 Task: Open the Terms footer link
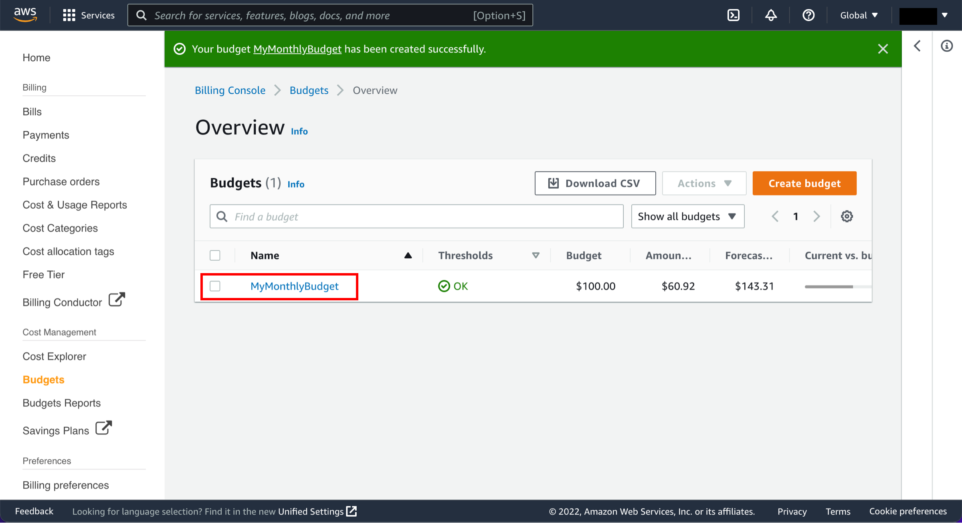[838, 511]
